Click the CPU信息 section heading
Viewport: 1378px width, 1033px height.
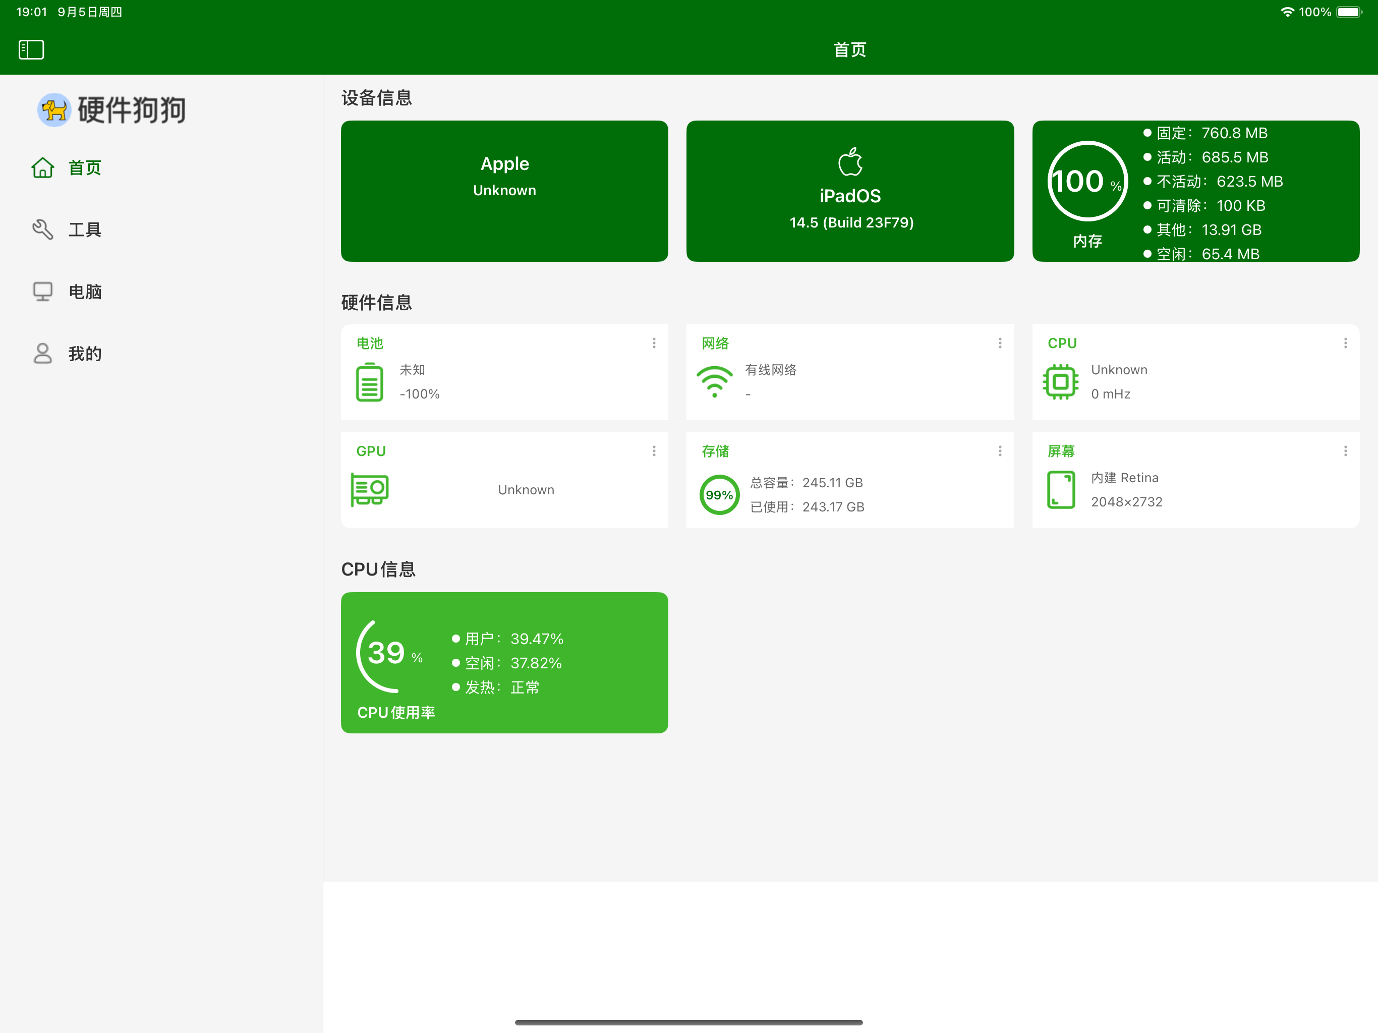pos(378,569)
